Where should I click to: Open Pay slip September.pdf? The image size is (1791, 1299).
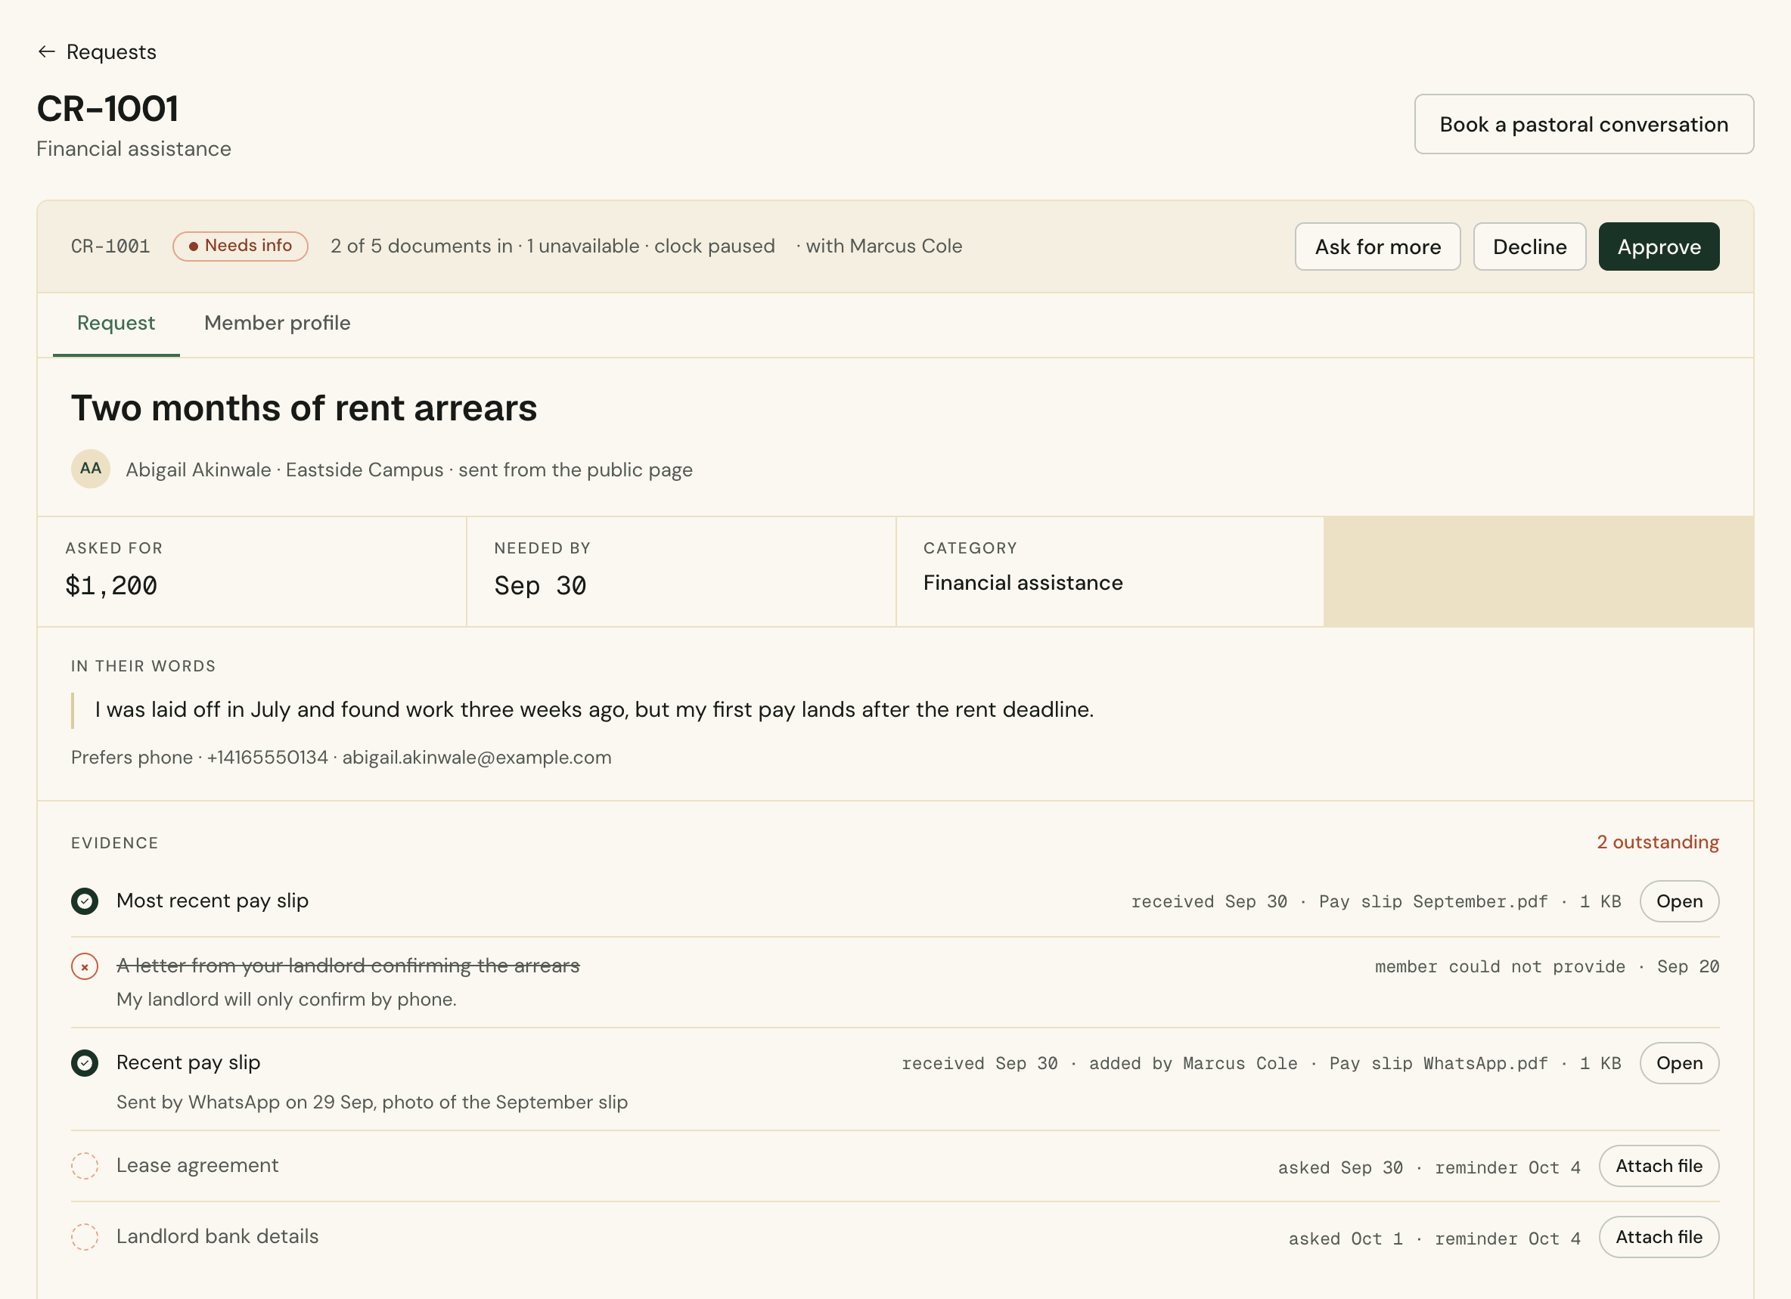pos(1680,901)
